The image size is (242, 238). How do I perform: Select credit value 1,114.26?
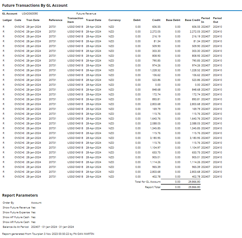155,162
